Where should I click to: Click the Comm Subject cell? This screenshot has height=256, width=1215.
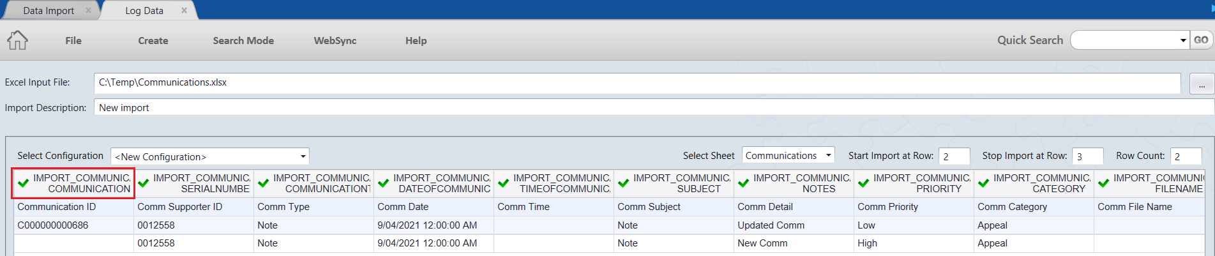click(674, 207)
